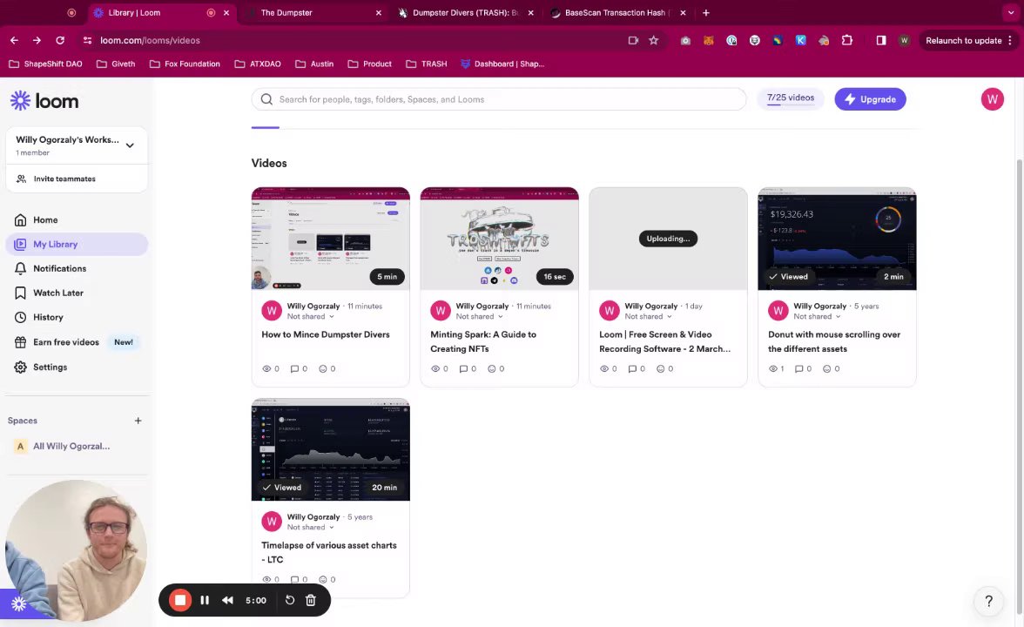The height and width of the screenshot is (627, 1024).
Task: Click the MetaMask fox extension icon
Action: pyautogui.click(x=709, y=40)
